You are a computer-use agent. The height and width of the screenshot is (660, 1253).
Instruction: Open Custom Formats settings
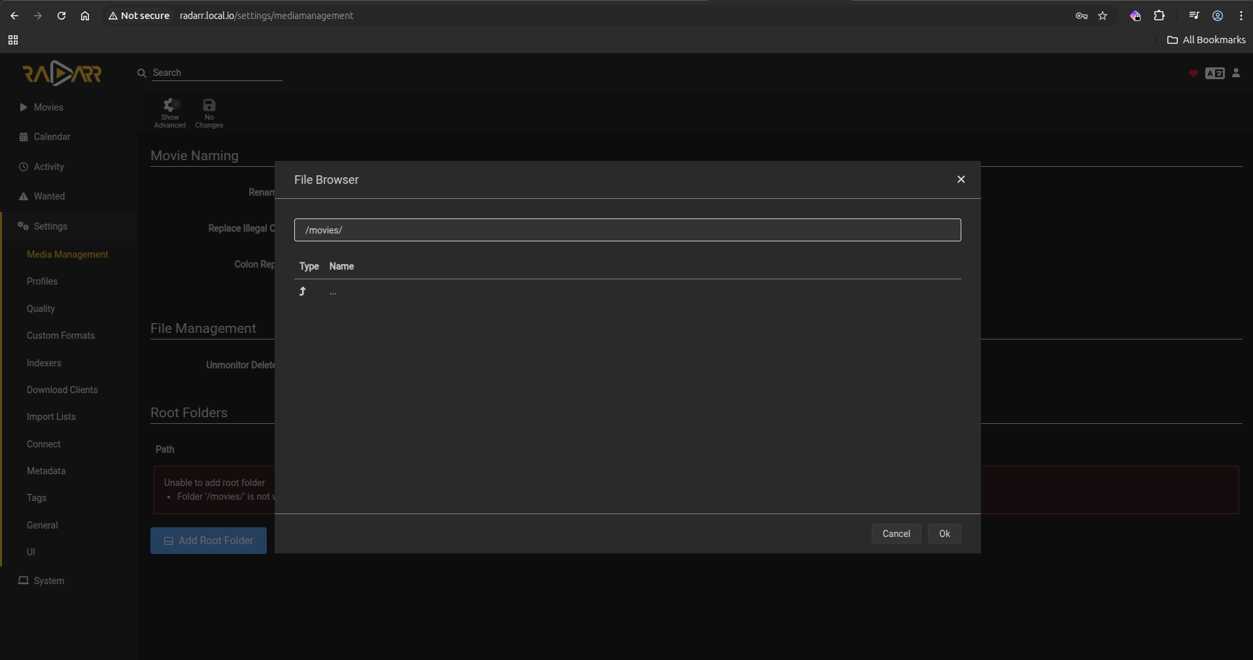pos(61,336)
